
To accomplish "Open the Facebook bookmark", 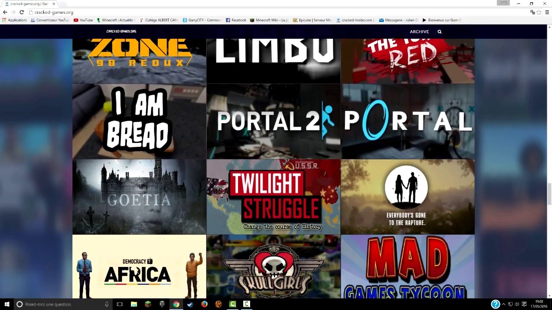I will [236, 20].
